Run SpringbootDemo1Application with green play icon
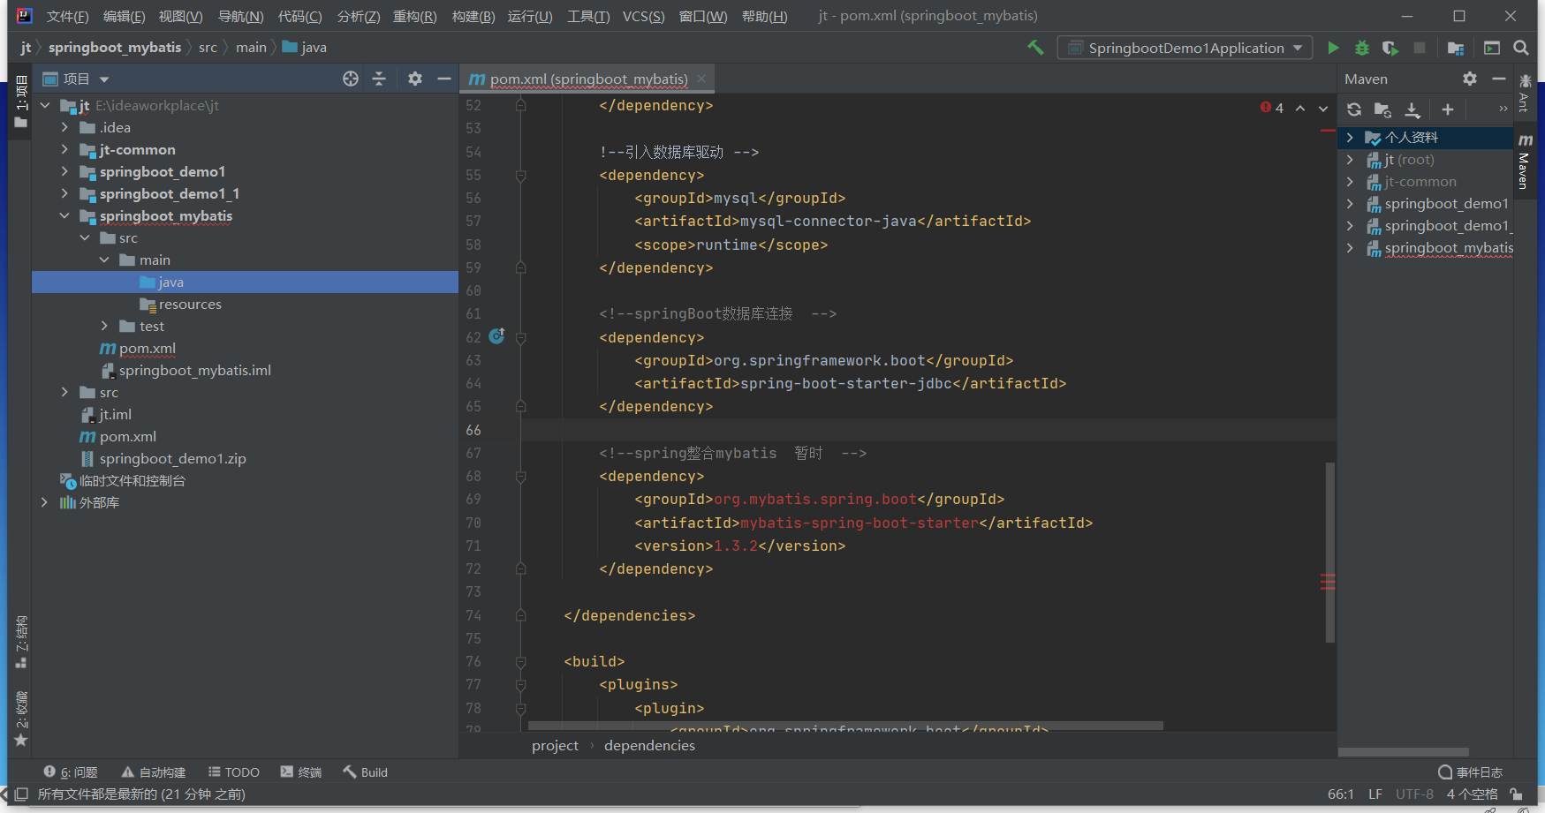The width and height of the screenshot is (1545, 813). pos(1333,48)
